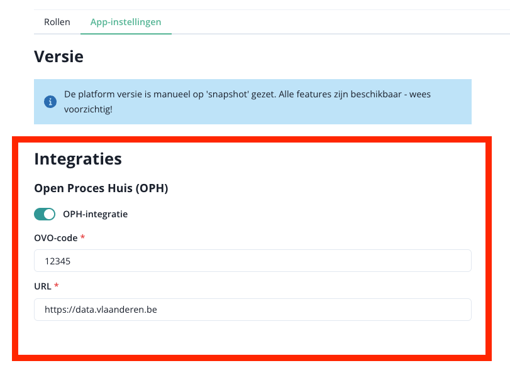Click the snapshot platform version message text
Image resolution: width=510 pixels, height=373 pixels.
pyautogui.click(x=247, y=94)
